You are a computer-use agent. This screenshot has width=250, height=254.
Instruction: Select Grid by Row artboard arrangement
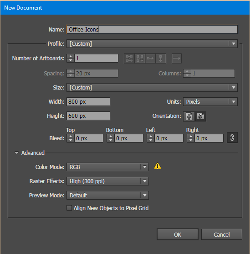(x=129, y=58)
